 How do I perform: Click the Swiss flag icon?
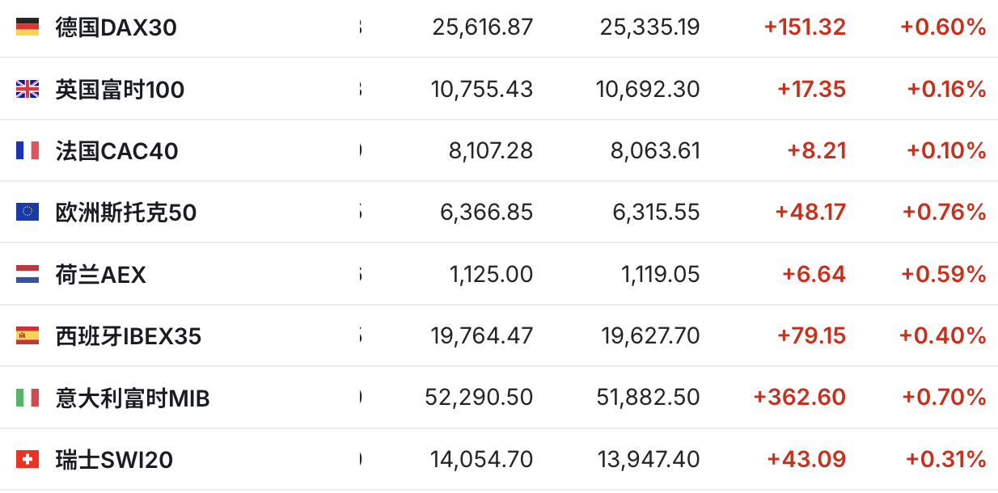27,460
